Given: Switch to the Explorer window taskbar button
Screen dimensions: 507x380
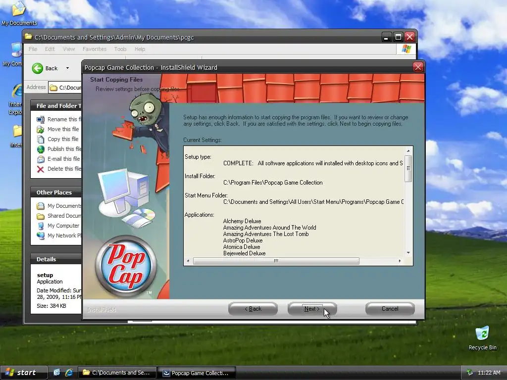Looking at the screenshot, I should click(117, 373).
